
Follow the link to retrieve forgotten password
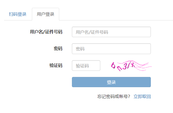click(142, 97)
